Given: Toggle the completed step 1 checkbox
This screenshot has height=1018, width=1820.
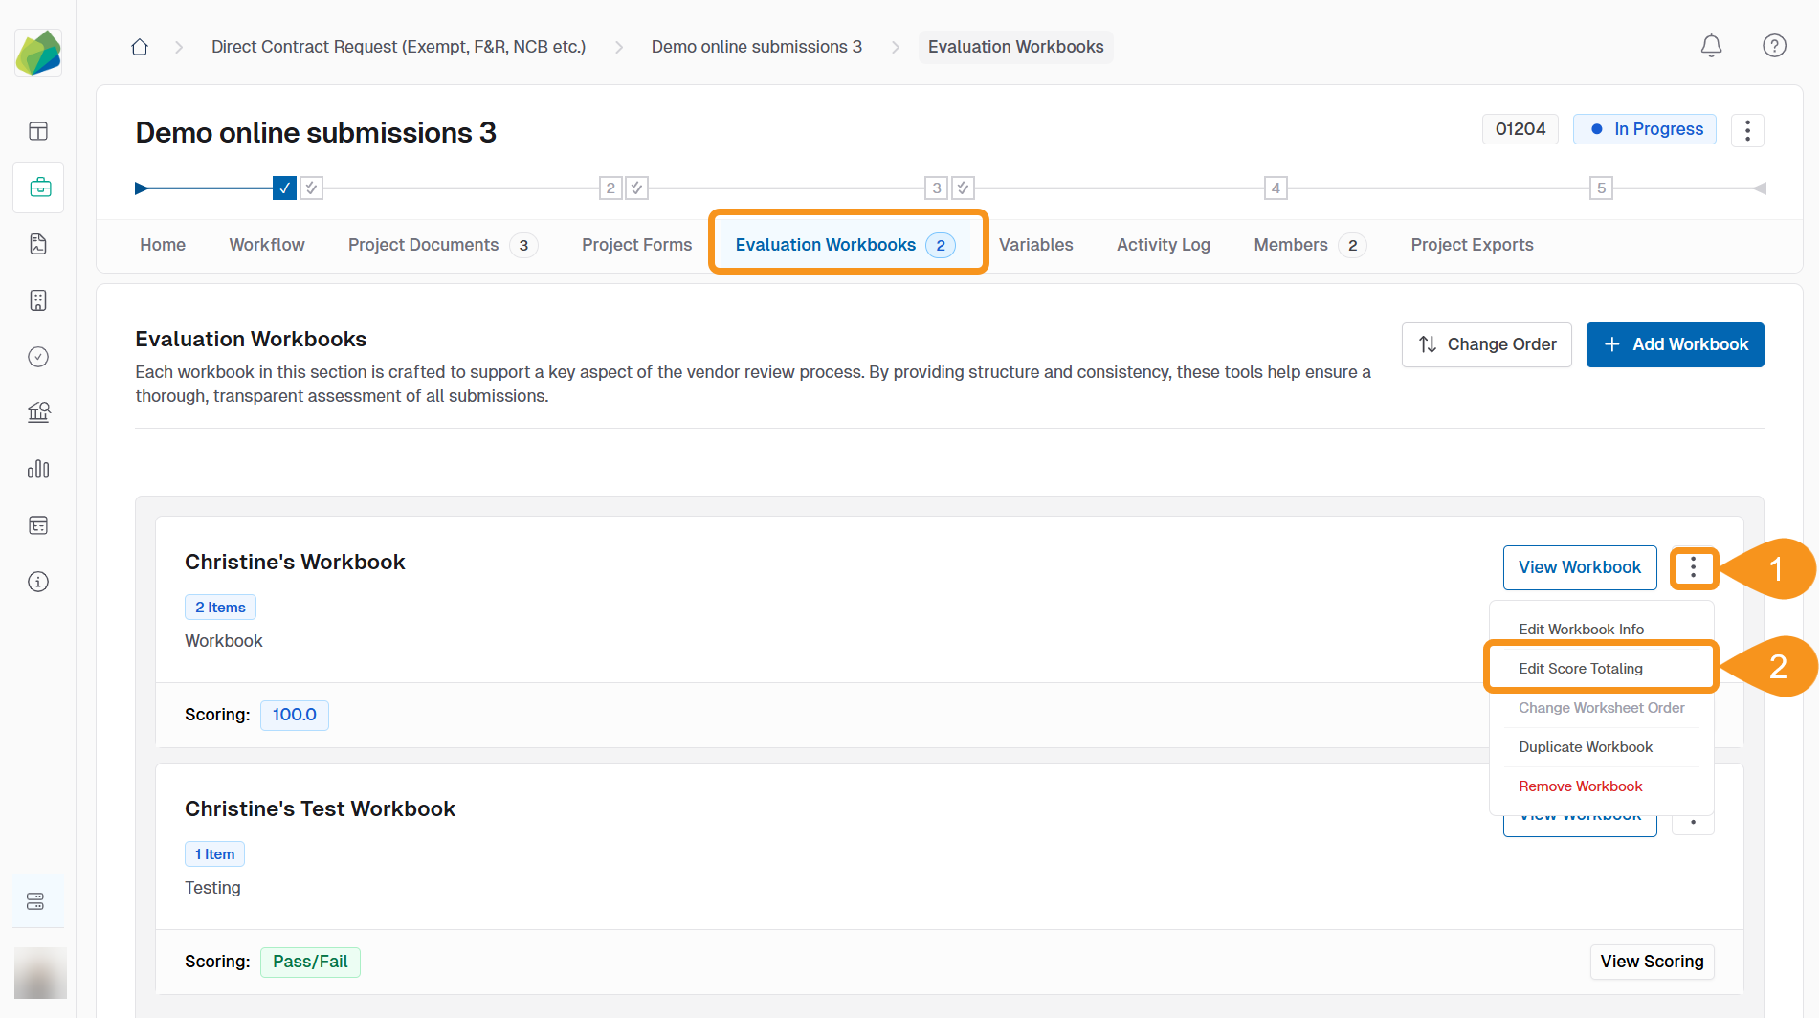Looking at the screenshot, I should pyautogui.click(x=284, y=188).
